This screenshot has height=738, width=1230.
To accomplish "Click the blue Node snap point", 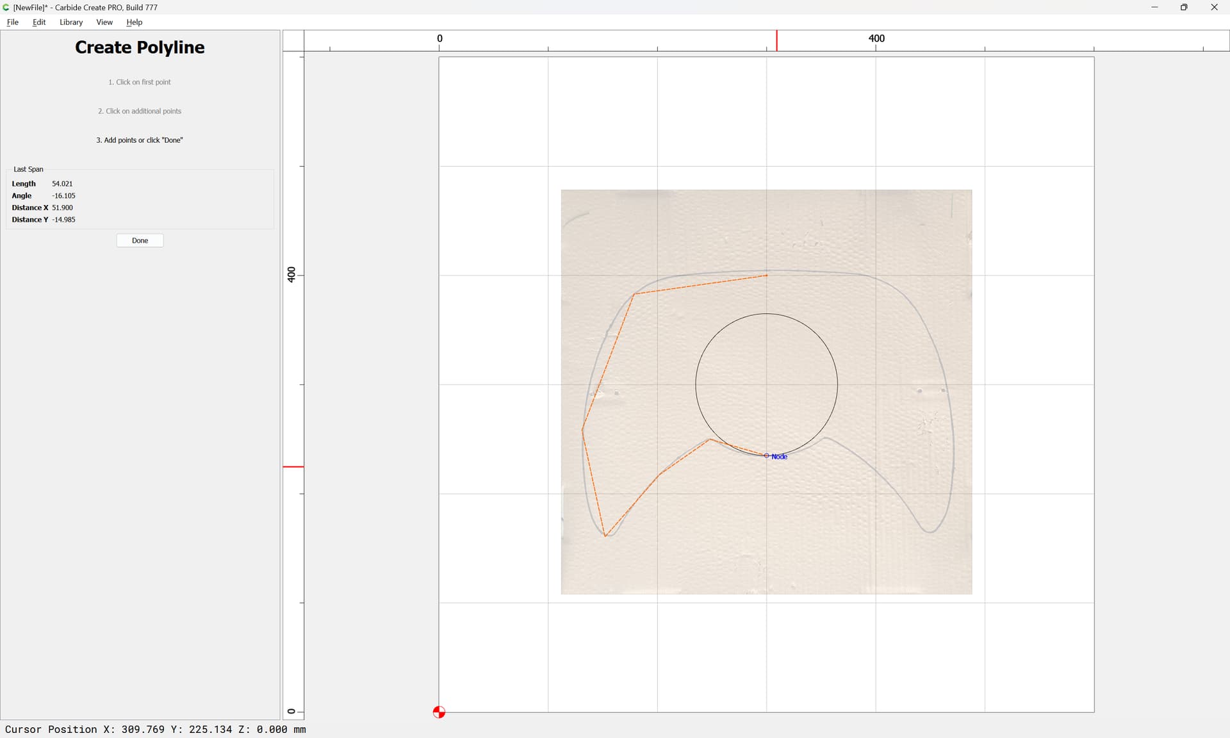I will (767, 455).
